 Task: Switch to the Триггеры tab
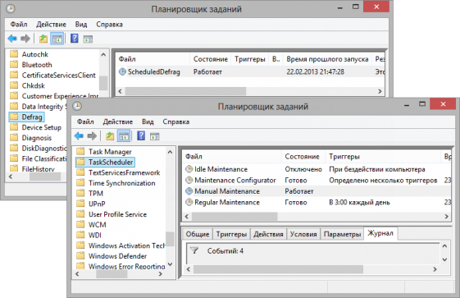click(231, 234)
